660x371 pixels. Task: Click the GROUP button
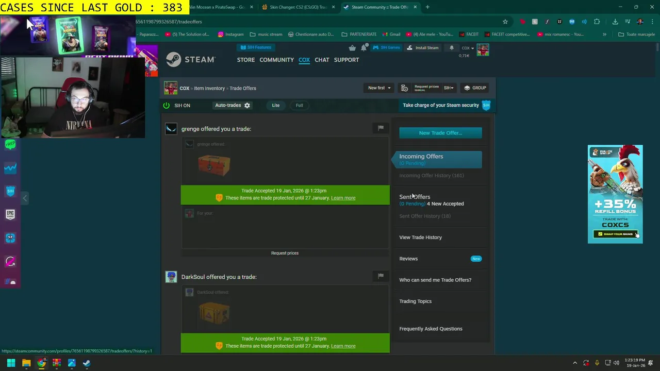pos(475,88)
